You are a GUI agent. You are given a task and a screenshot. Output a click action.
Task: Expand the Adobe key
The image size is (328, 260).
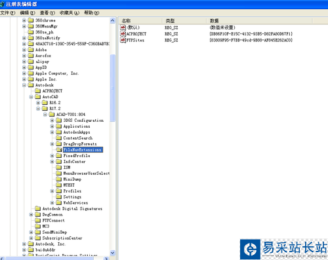click(24, 50)
